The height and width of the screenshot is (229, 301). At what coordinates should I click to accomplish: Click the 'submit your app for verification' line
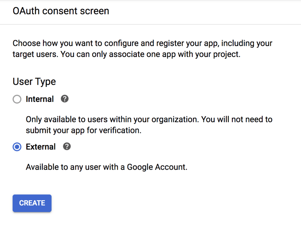[x=83, y=130]
